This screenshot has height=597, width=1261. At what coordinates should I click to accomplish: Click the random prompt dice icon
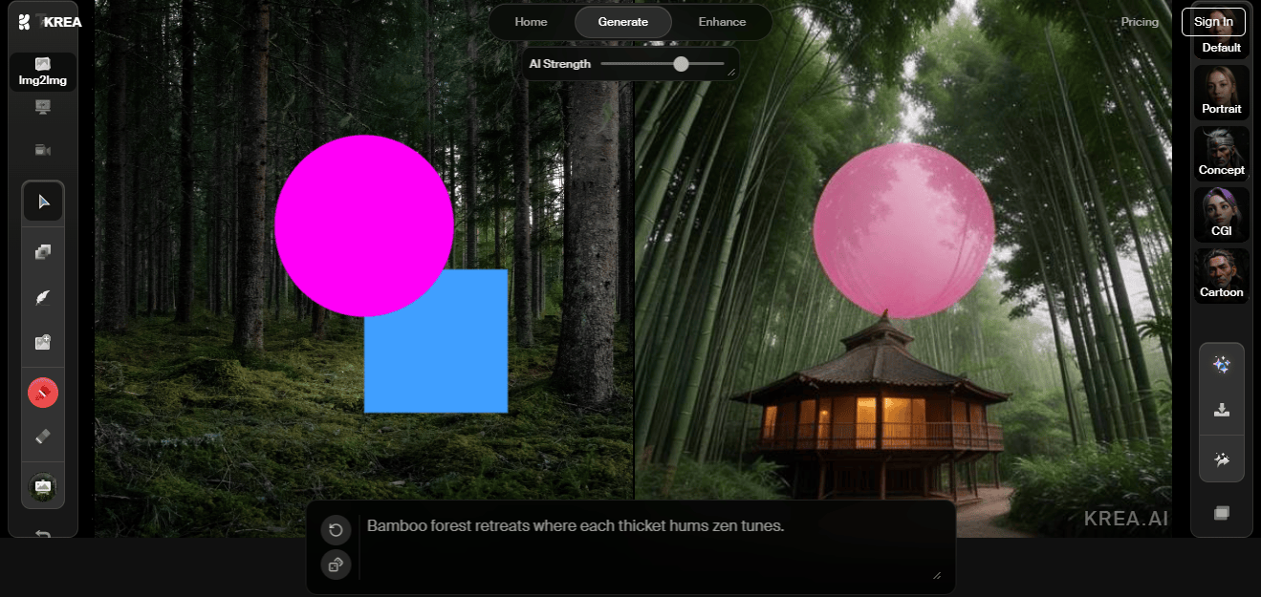(x=336, y=565)
